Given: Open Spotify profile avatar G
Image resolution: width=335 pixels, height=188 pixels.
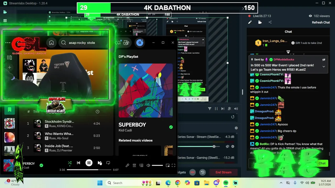Looking at the screenshot, I should coord(140,43).
